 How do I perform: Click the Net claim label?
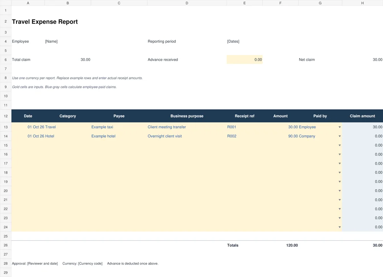coord(307,60)
